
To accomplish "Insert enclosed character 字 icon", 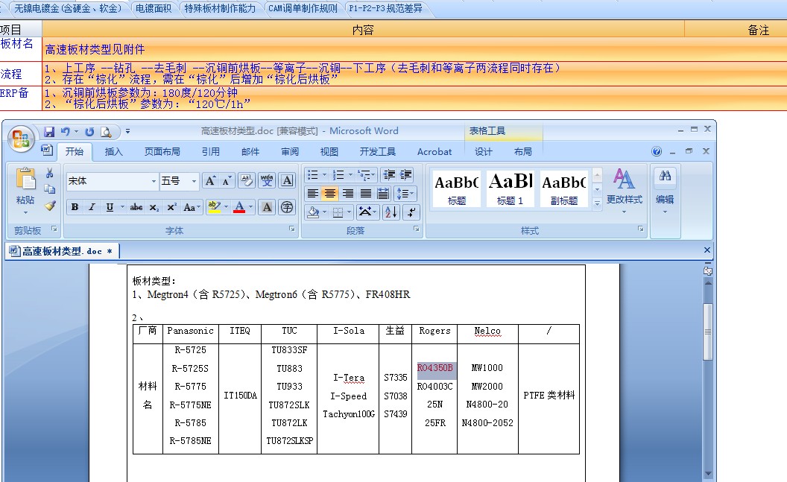I will [x=287, y=206].
